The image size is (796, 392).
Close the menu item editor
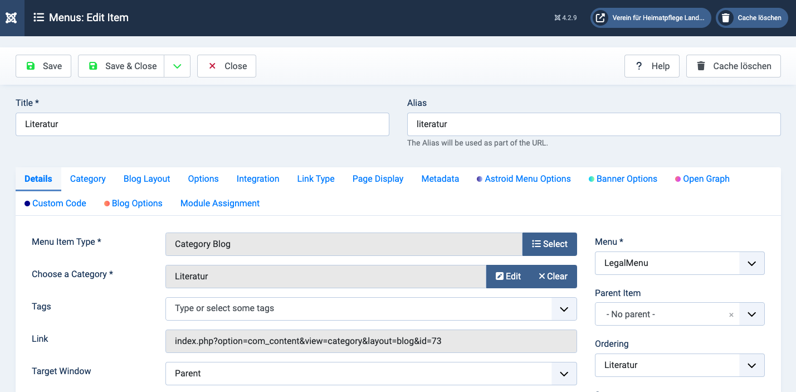tap(227, 66)
